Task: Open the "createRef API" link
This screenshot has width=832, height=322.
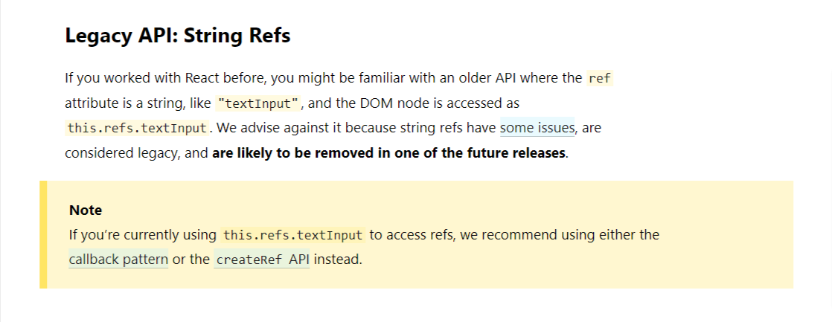Action: [x=262, y=260]
